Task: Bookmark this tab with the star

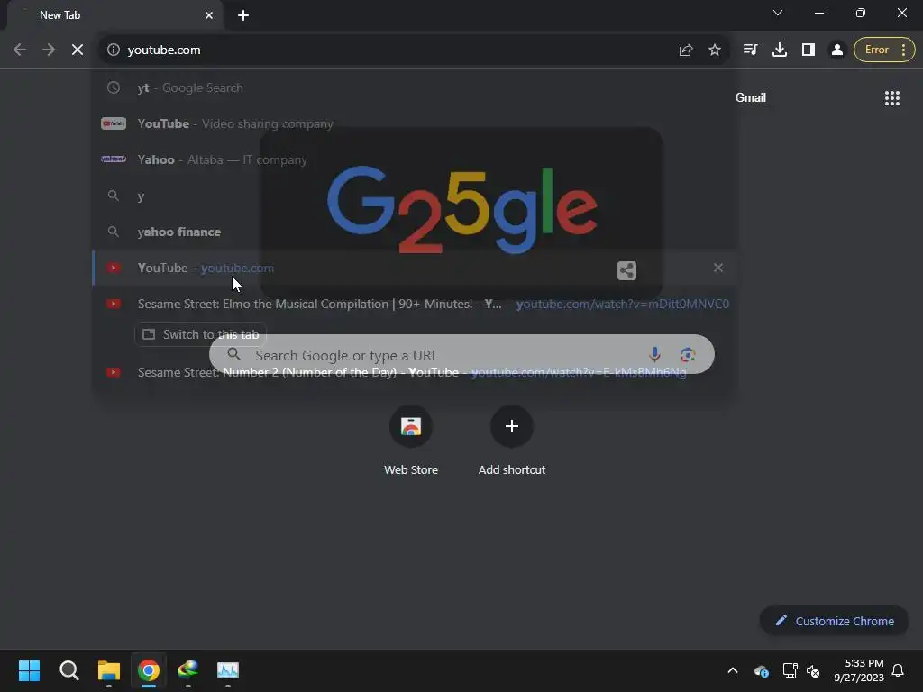Action: click(715, 50)
